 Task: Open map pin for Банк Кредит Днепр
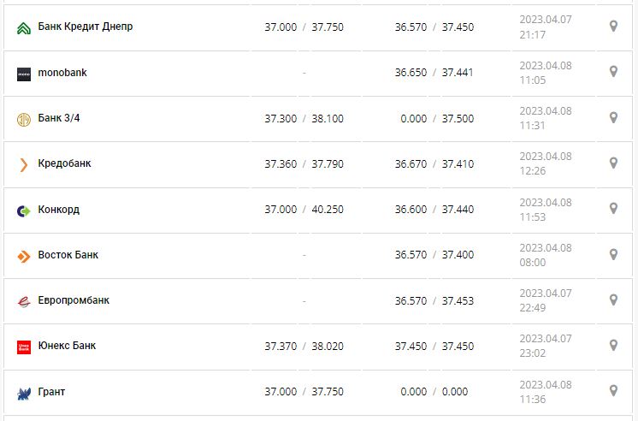pyautogui.click(x=613, y=27)
